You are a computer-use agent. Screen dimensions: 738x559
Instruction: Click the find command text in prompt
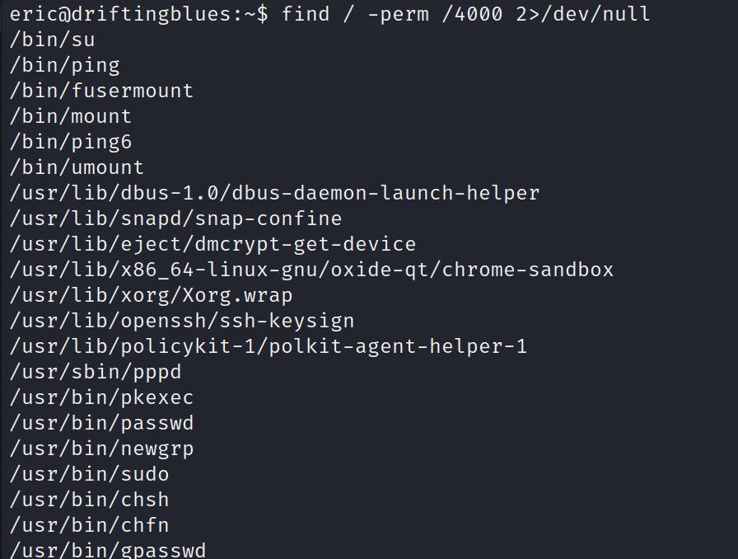(465, 14)
